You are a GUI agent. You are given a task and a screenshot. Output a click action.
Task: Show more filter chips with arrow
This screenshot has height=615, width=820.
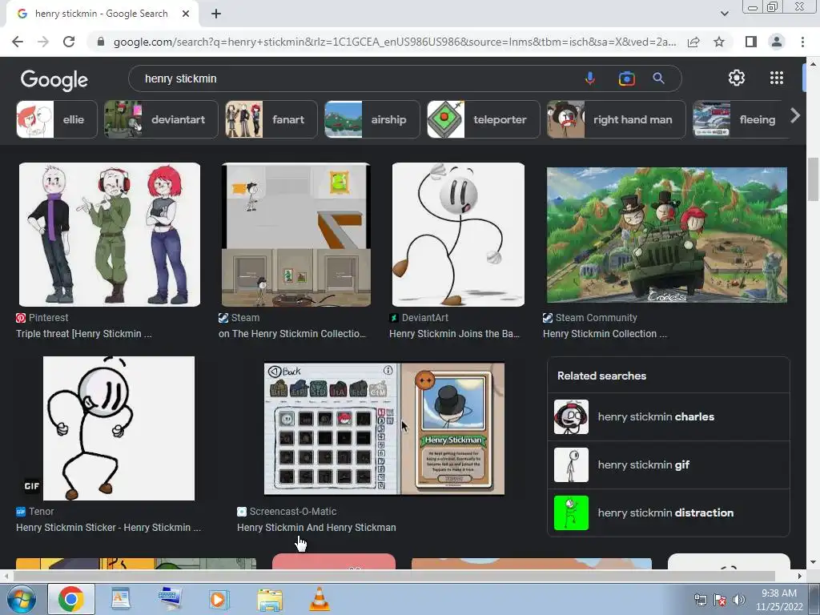pos(795,115)
